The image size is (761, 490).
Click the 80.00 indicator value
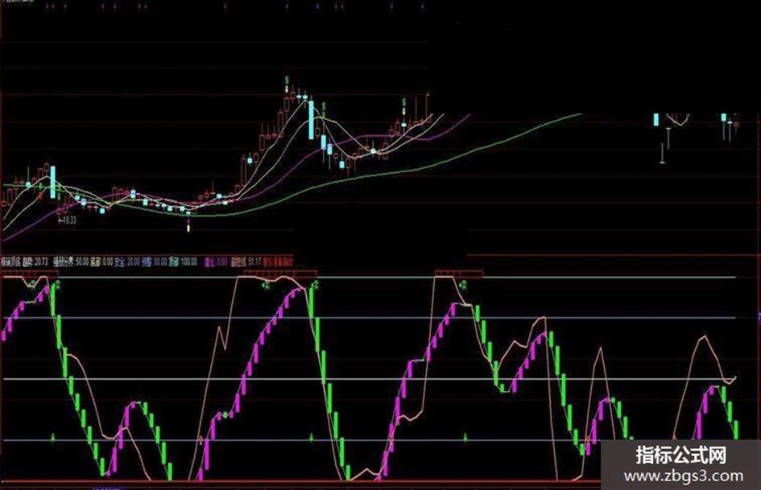160,262
